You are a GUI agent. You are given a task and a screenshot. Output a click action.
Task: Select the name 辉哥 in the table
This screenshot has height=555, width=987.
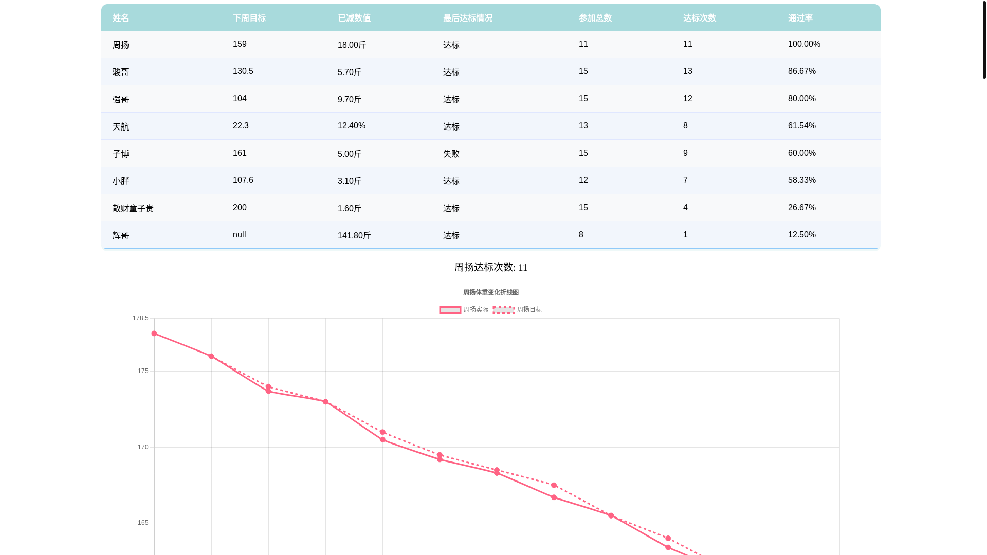(121, 236)
